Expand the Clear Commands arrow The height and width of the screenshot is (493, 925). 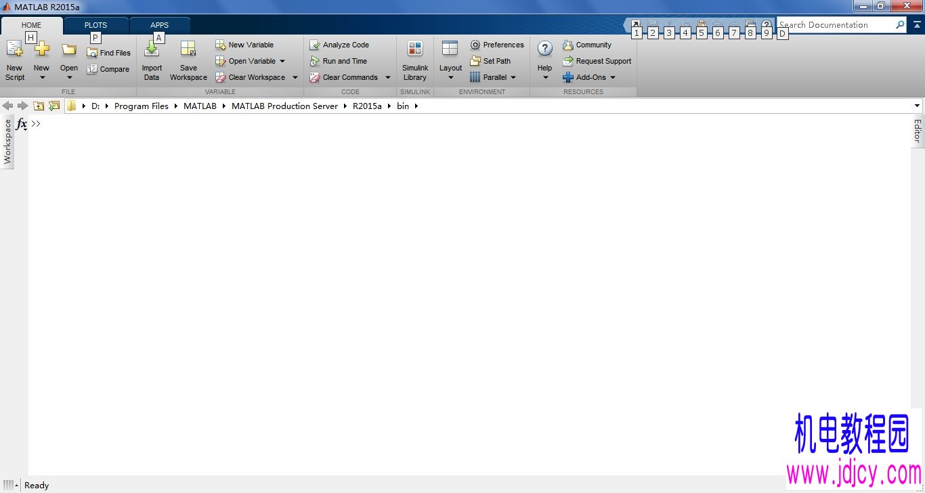[x=388, y=77]
